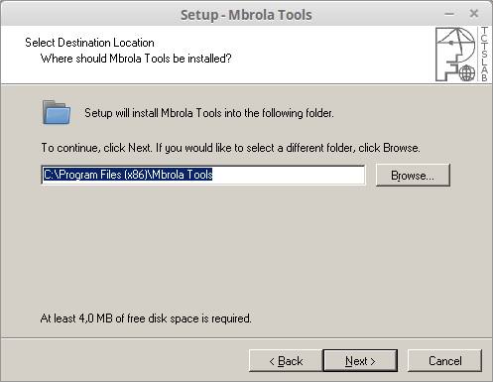493x382 pixels.
Task: Click 'To continue, click Next' instruction text
Action: click(x=230, y=148)
